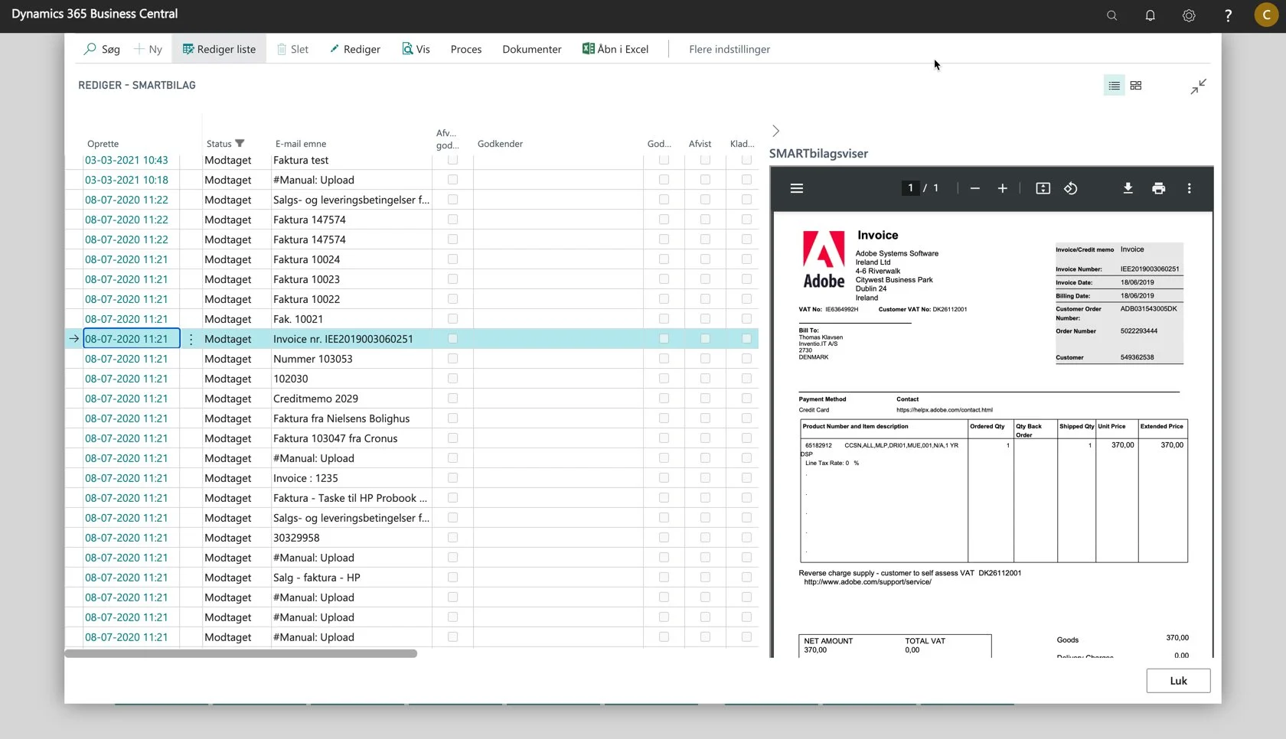Switch to list view layout
Viewport: 1286px width, 739px height.
pyautogui.click(x=1115, y=86)
